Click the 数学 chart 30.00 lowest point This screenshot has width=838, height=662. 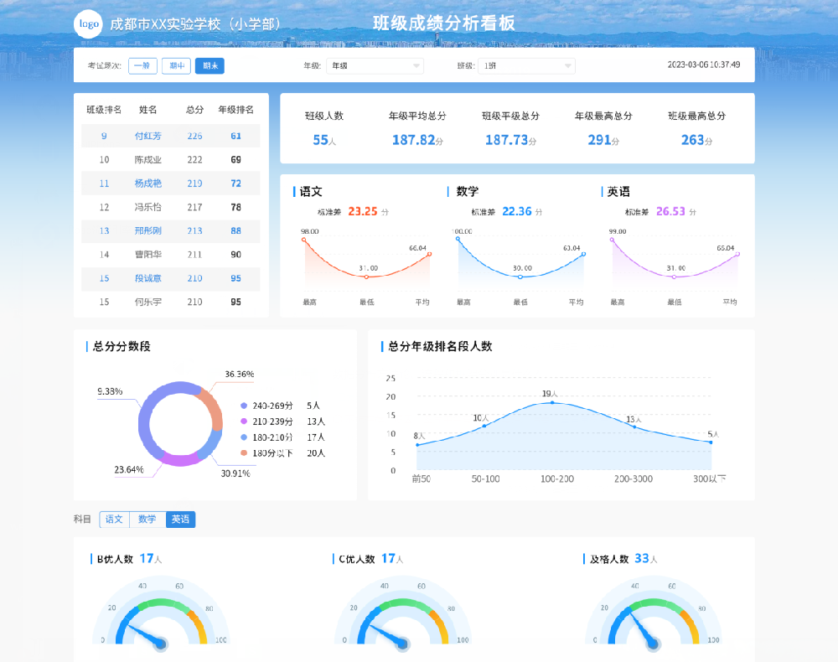click(520, 277)
